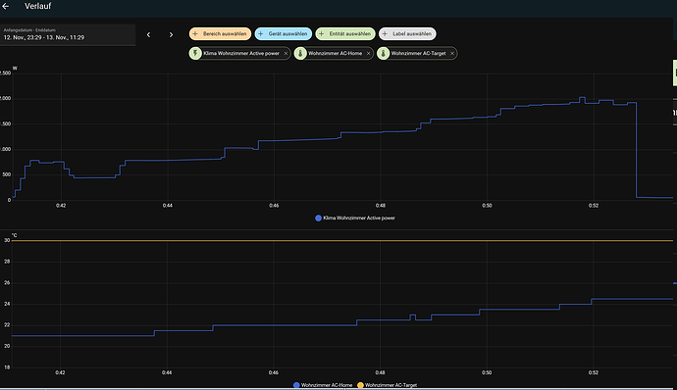Click Label auswählen chip
Viewport: 677px width, 390px height.
407,33
